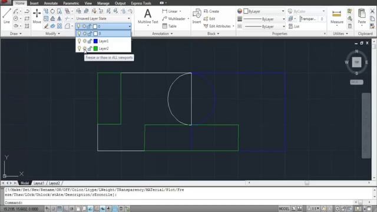The height and width of the screenshot is (212, 377).
Task: Click the Array tool in Modify
Action: click(59, 26)
